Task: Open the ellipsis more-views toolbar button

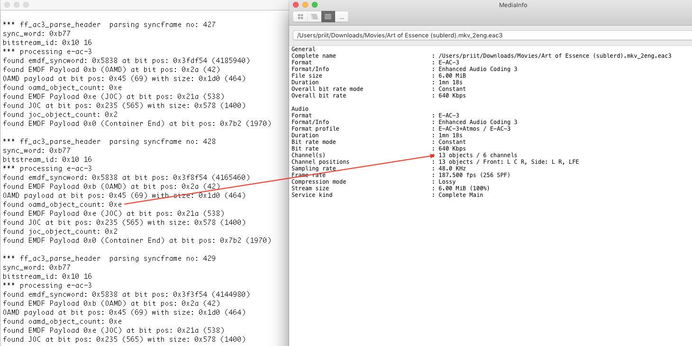Action: 341,17
